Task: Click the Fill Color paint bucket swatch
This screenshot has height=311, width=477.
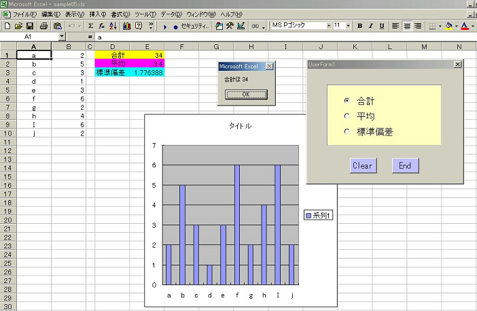Action: coord(447,26)
